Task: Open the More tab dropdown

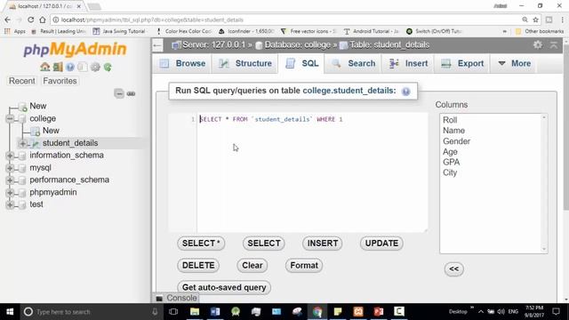Action: click(514, 63)
